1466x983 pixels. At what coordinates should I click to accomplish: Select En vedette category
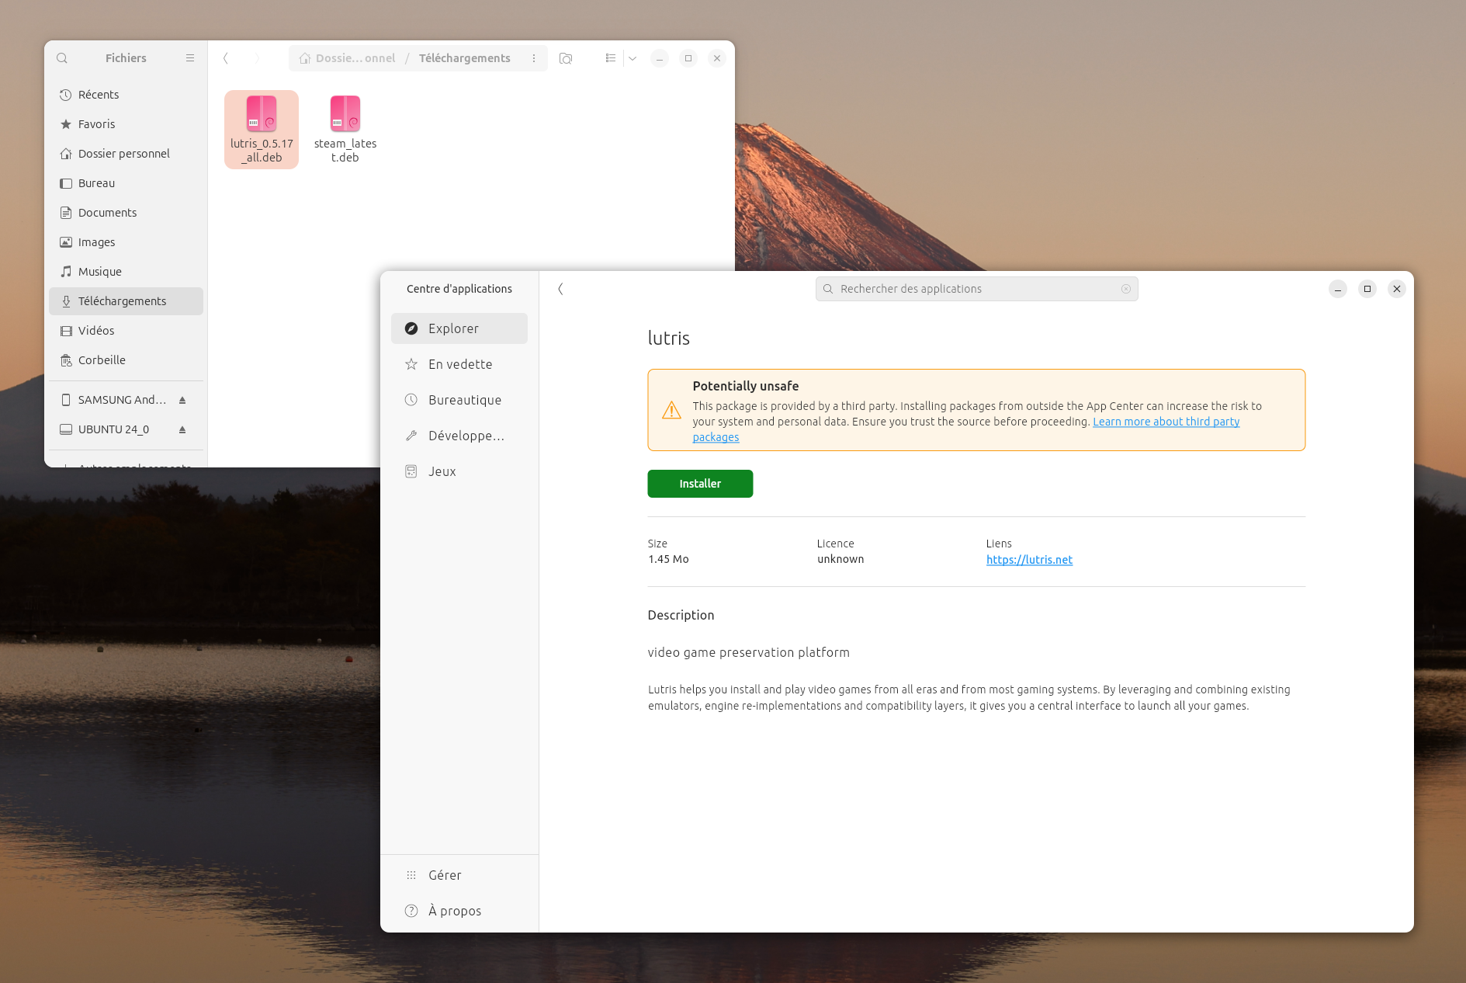pyautogui.click(x=459, y=364)
